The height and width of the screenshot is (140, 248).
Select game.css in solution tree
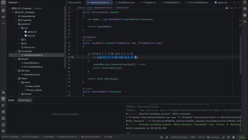[x=32, y=32]
